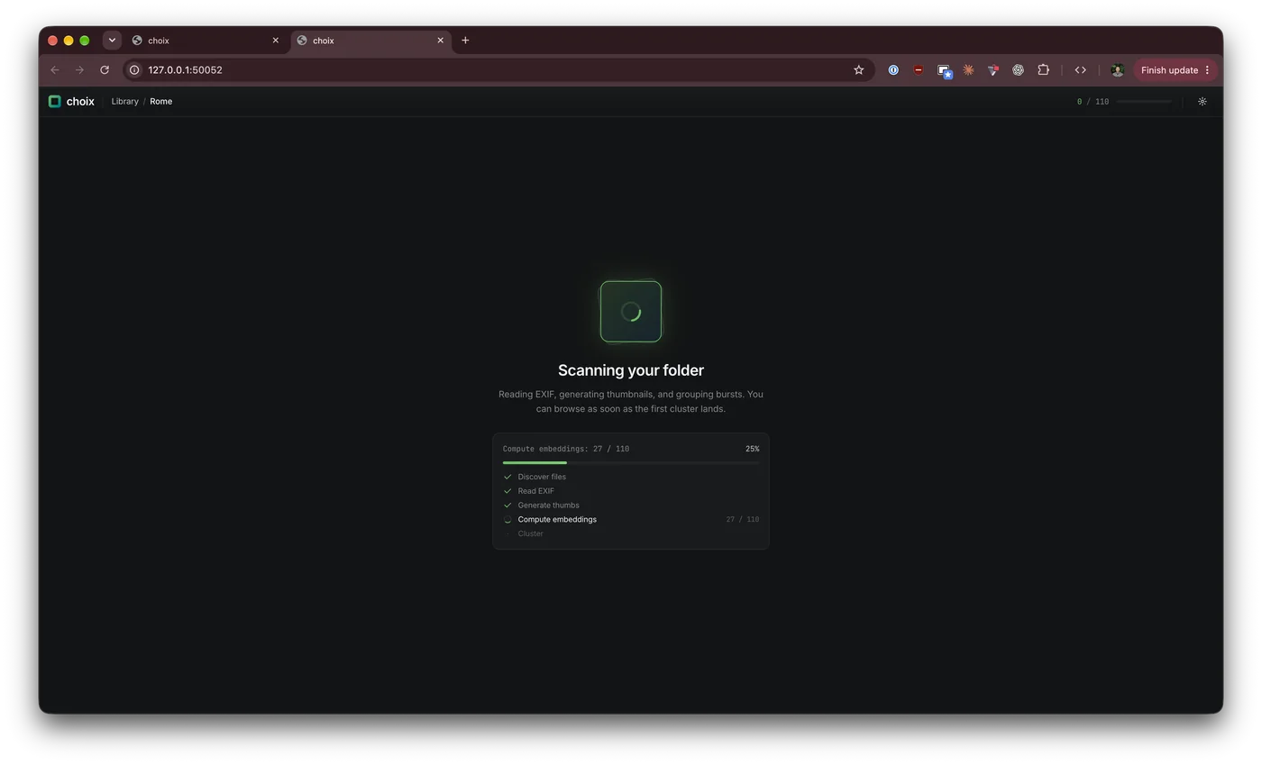Click the embeddings progress bar at 25%
This screenshot has width=1262, height=765.
pyautogui.click(x=631, y=462)
